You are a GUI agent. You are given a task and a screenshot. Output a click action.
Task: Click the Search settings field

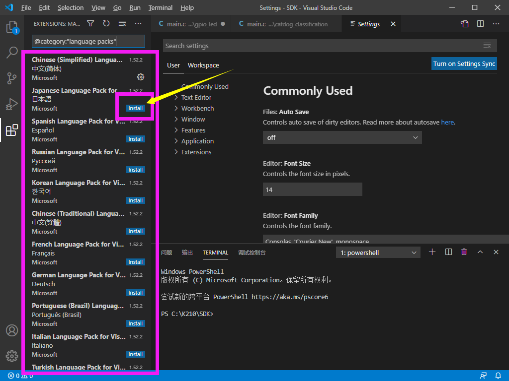click(x=330, y=46)
